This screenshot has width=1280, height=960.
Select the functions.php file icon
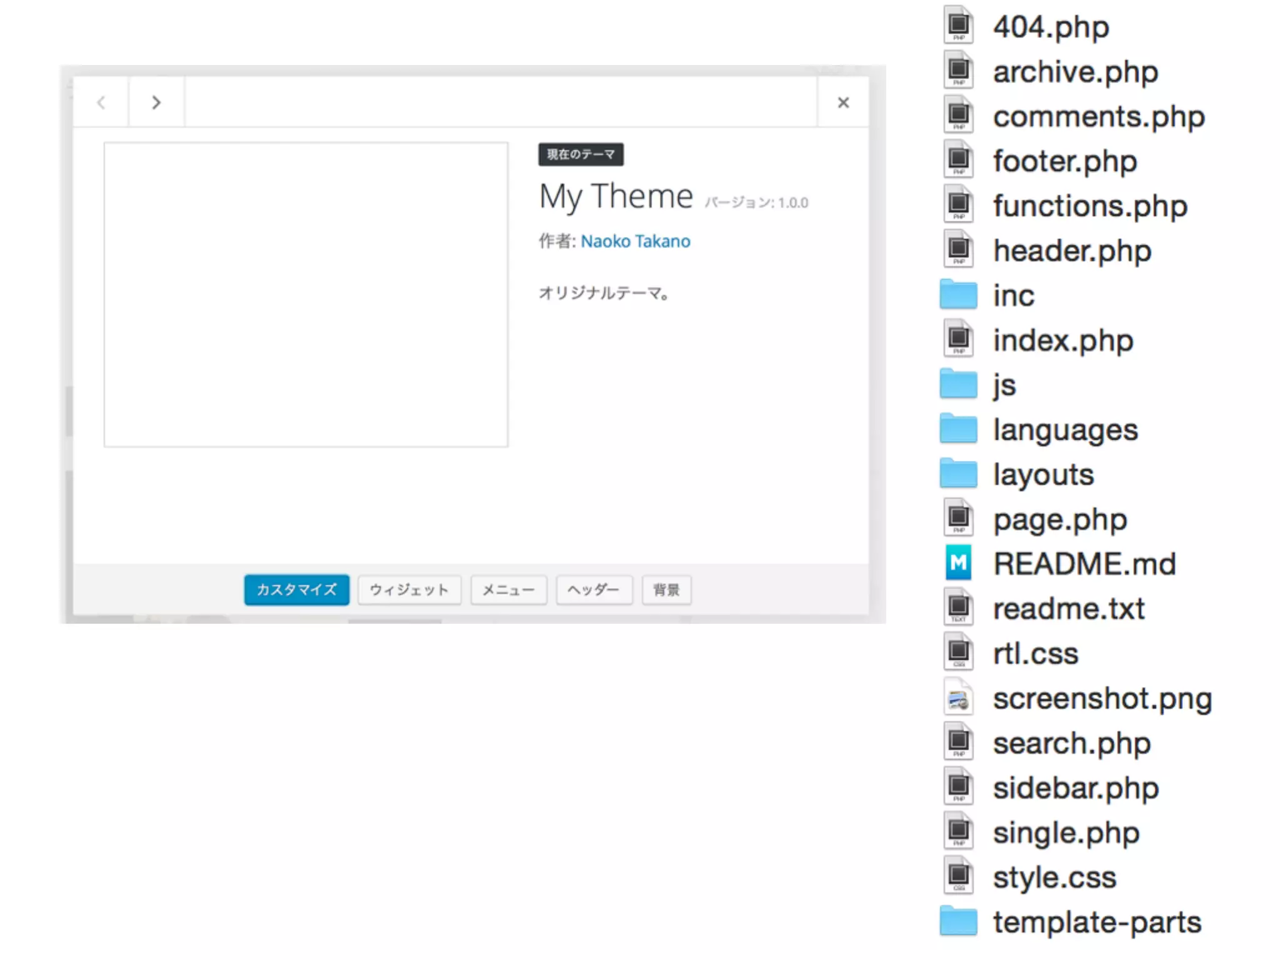click(x=958, y=204)
